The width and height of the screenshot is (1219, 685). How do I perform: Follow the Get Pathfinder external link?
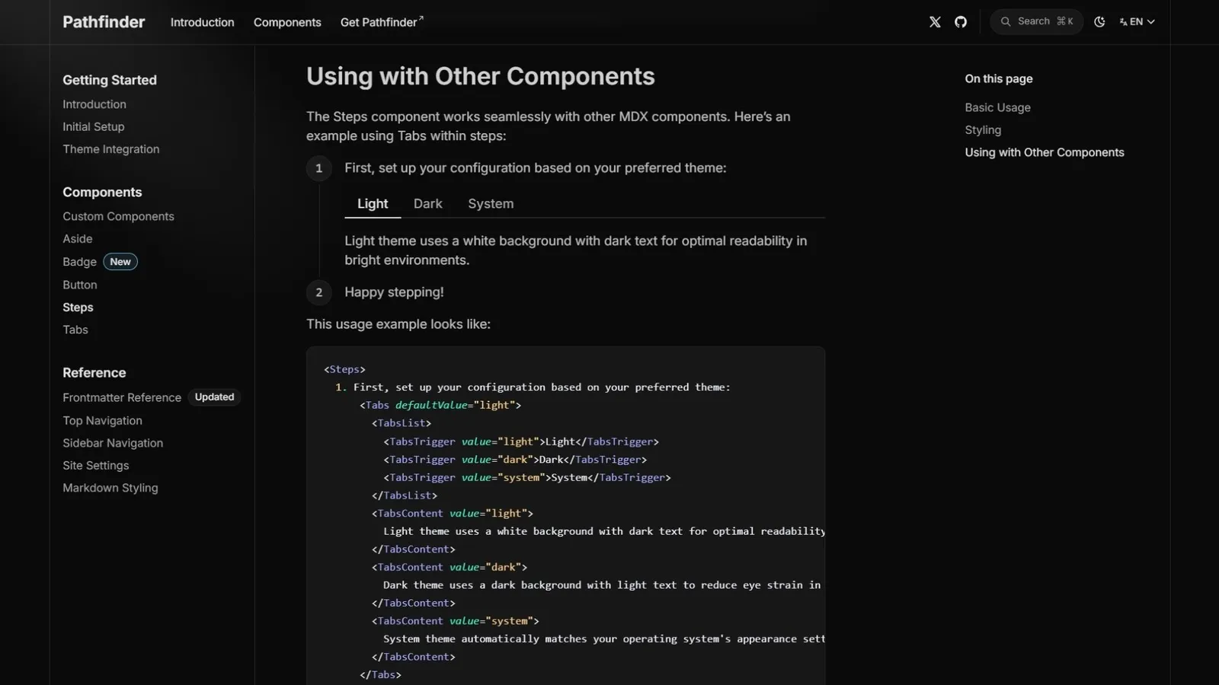[x=381, y=23]
